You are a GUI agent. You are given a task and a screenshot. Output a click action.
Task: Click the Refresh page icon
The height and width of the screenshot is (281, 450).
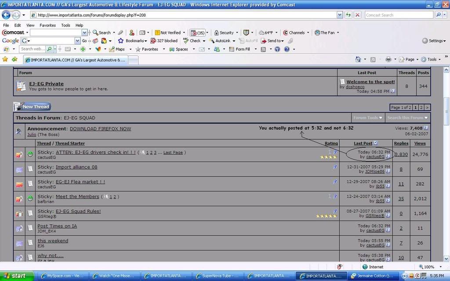(348, 15)
